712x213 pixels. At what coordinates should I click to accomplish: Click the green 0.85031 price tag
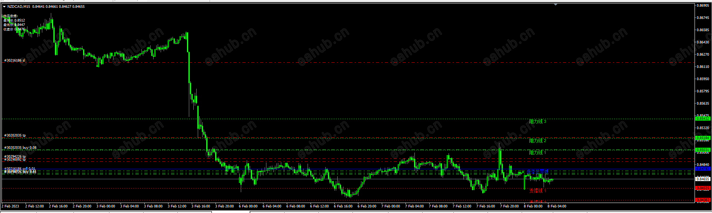click(x=702, y=150)
